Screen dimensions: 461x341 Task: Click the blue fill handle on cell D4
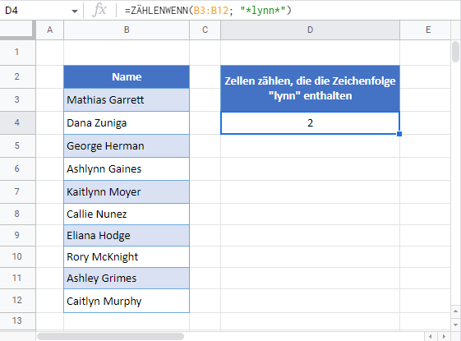click(x=399, y=134)
